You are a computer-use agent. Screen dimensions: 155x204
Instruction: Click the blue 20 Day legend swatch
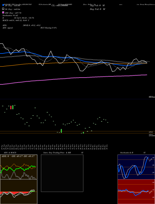pos(3,5)
